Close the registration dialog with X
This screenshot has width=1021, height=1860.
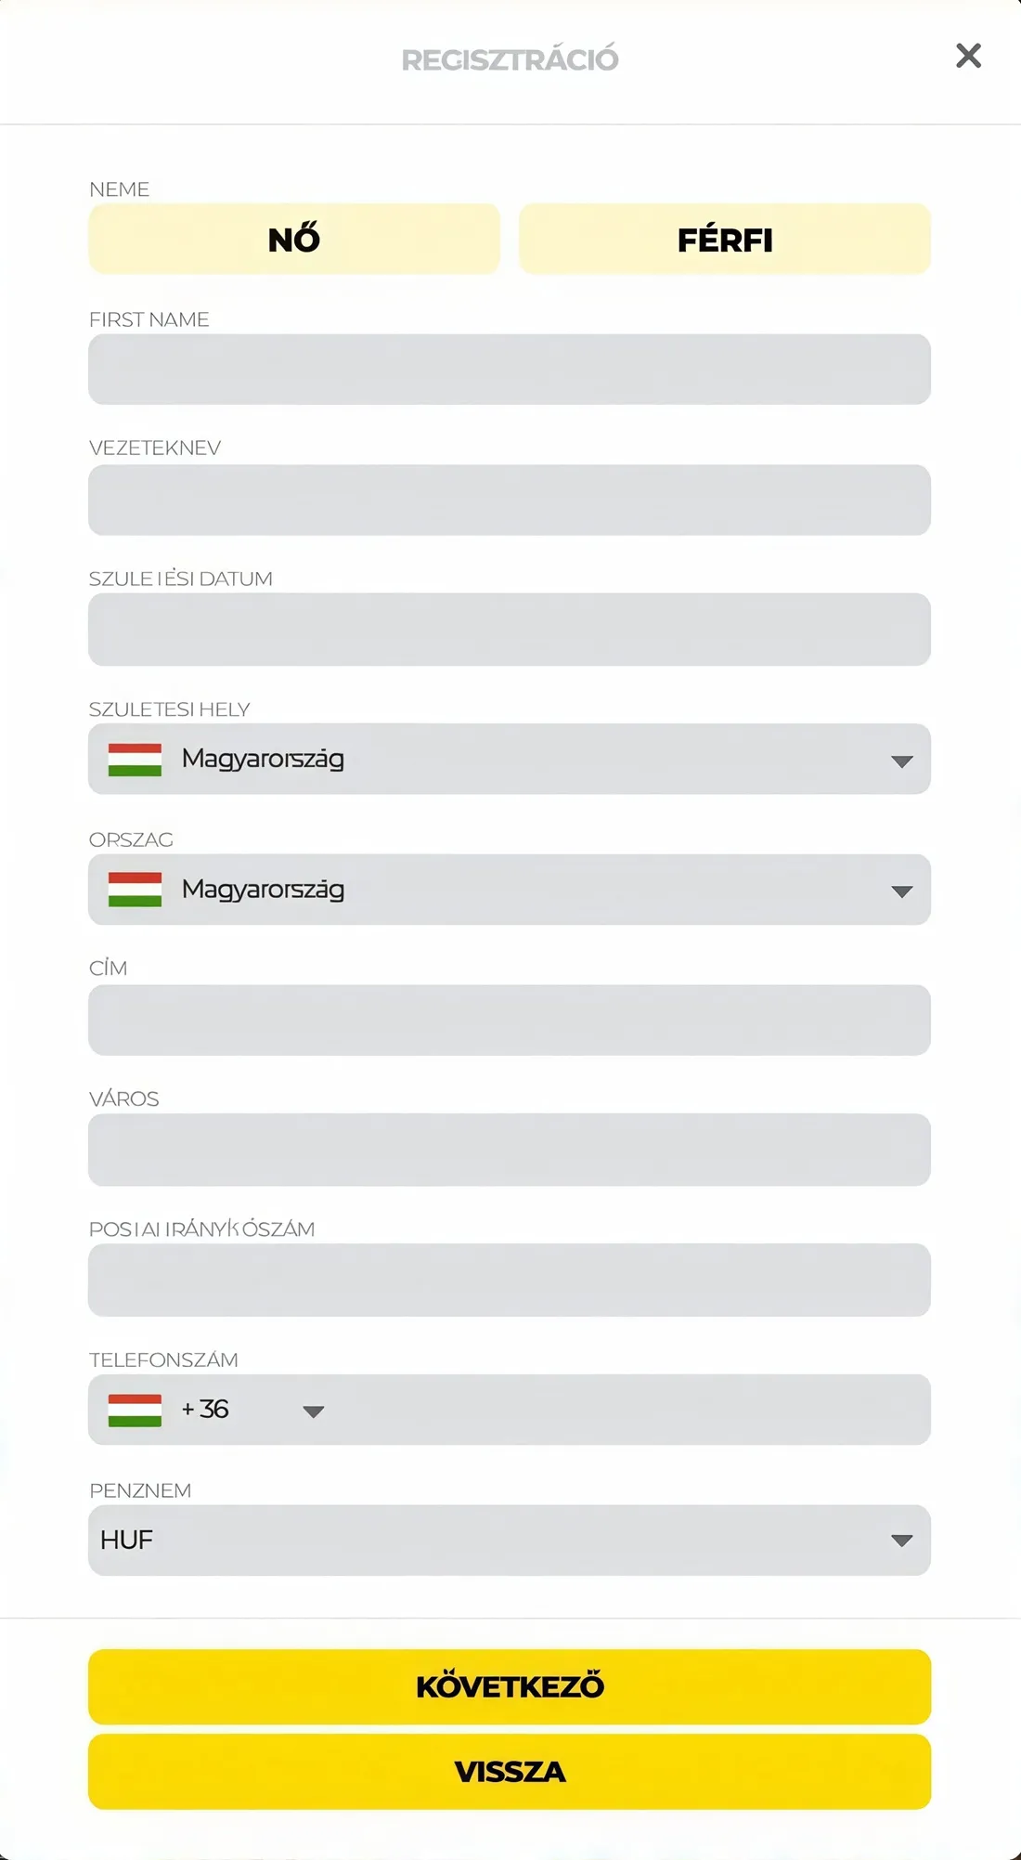[x=968, y=56]
